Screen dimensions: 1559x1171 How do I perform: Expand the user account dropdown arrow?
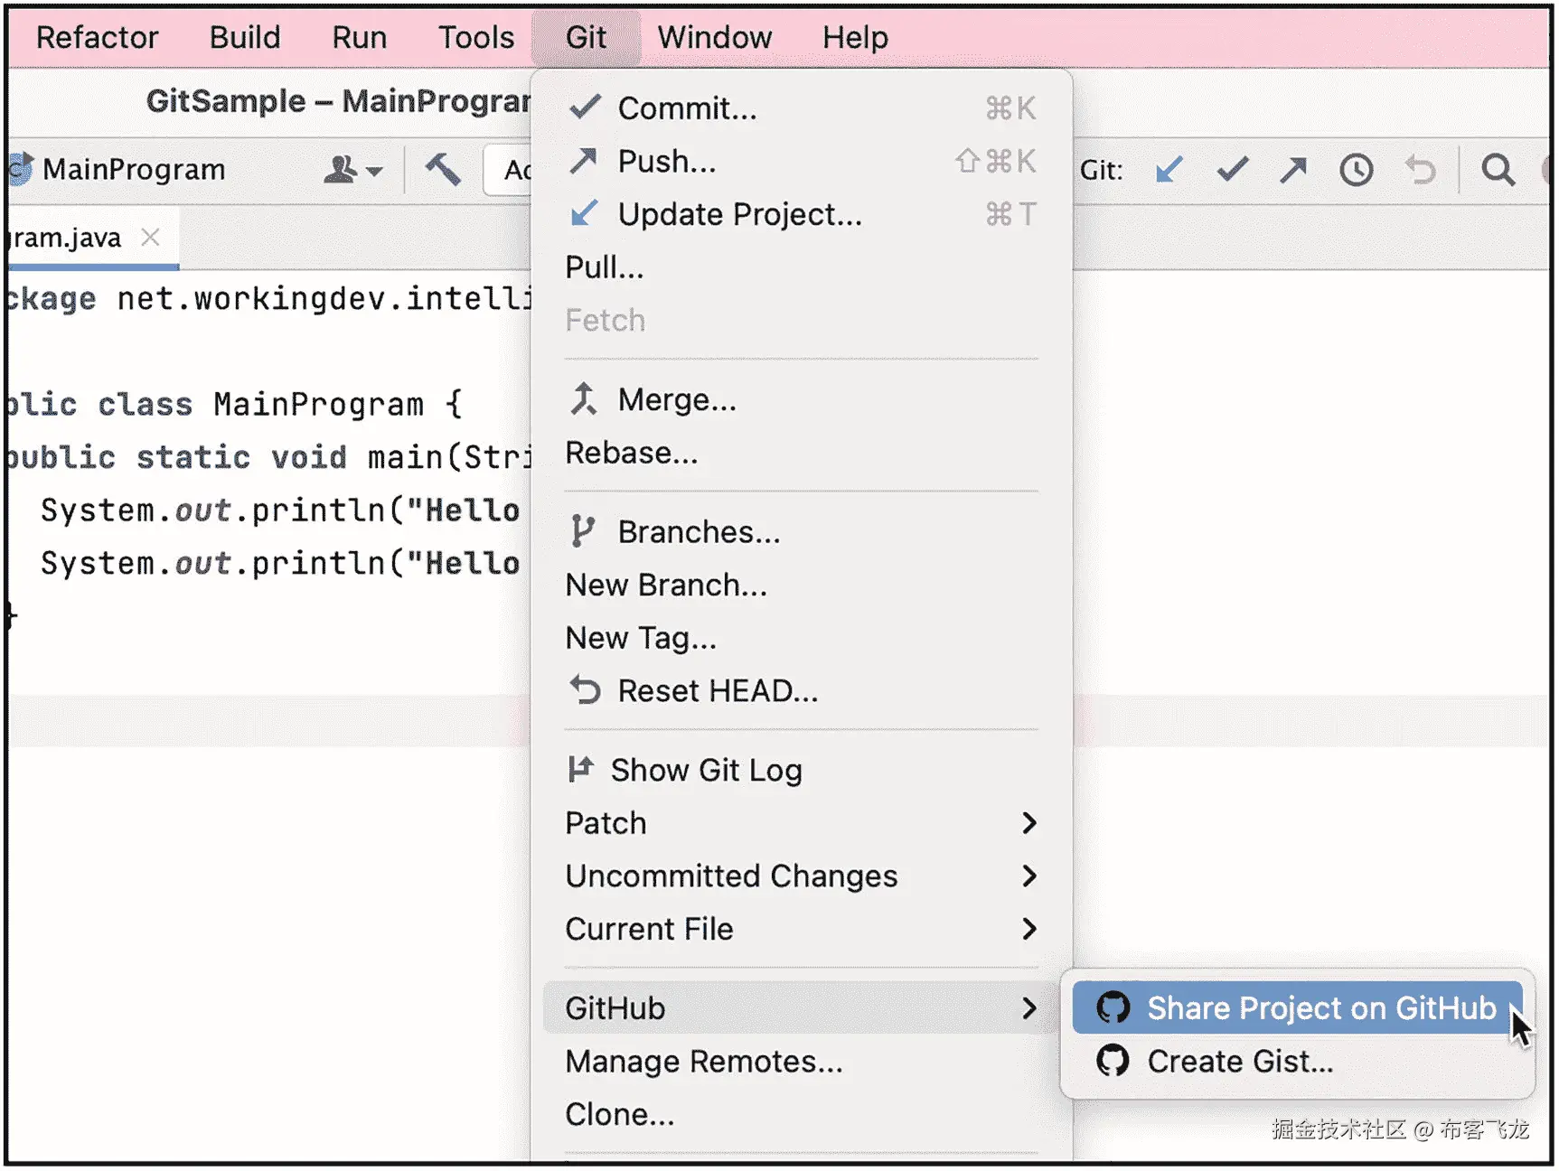click(x=375, y=170)
